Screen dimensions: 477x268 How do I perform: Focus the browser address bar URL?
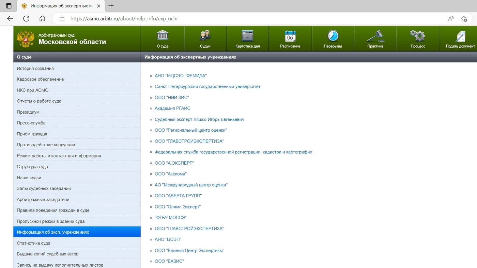124,19
